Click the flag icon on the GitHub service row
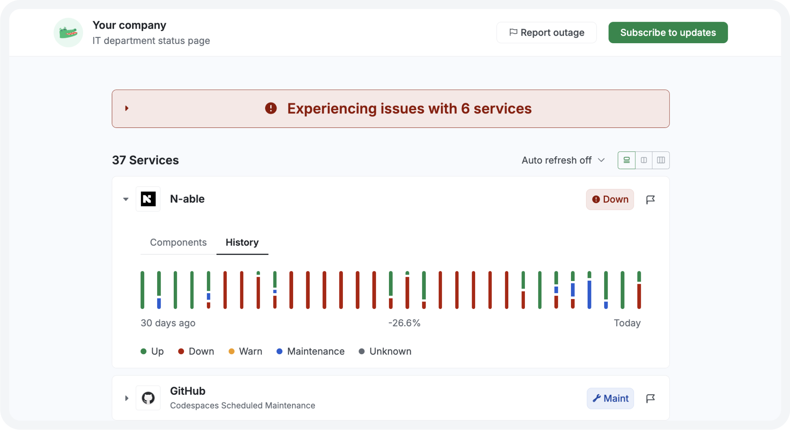Screen dimensions: 790x430 tap(650, 398)
